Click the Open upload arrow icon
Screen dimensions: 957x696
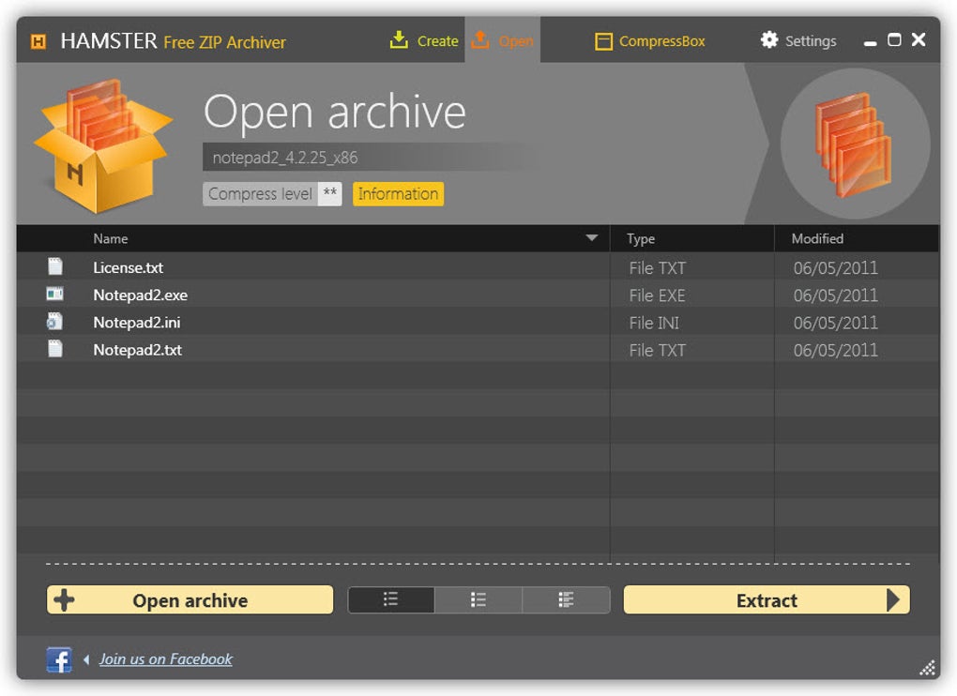tap(480, 40)
